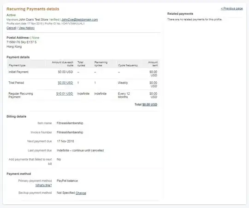The width and height of the screenshot is (249, 208).
Task: Open the Total $0.00 USD link
Action: pos(150,104)
